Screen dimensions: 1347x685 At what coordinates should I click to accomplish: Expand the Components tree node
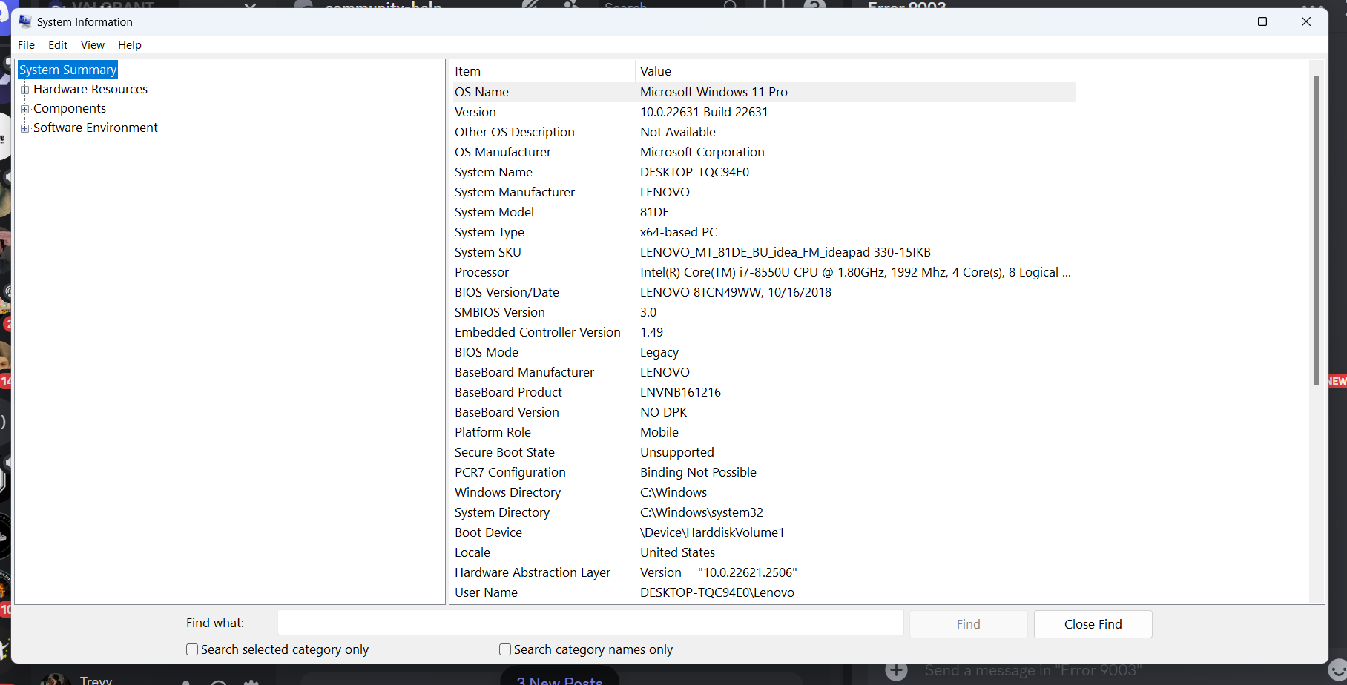(x=25, y=109)
